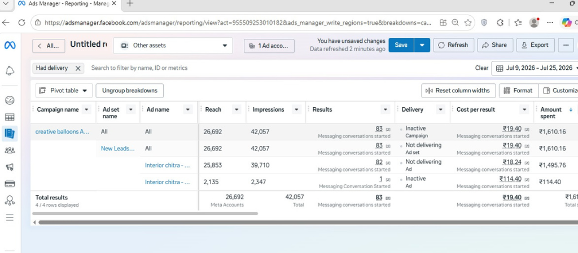The height and width of the screenshot is (253, 578).
Task: Open Billing card icon in sidebar
Action: click(10, 184)
